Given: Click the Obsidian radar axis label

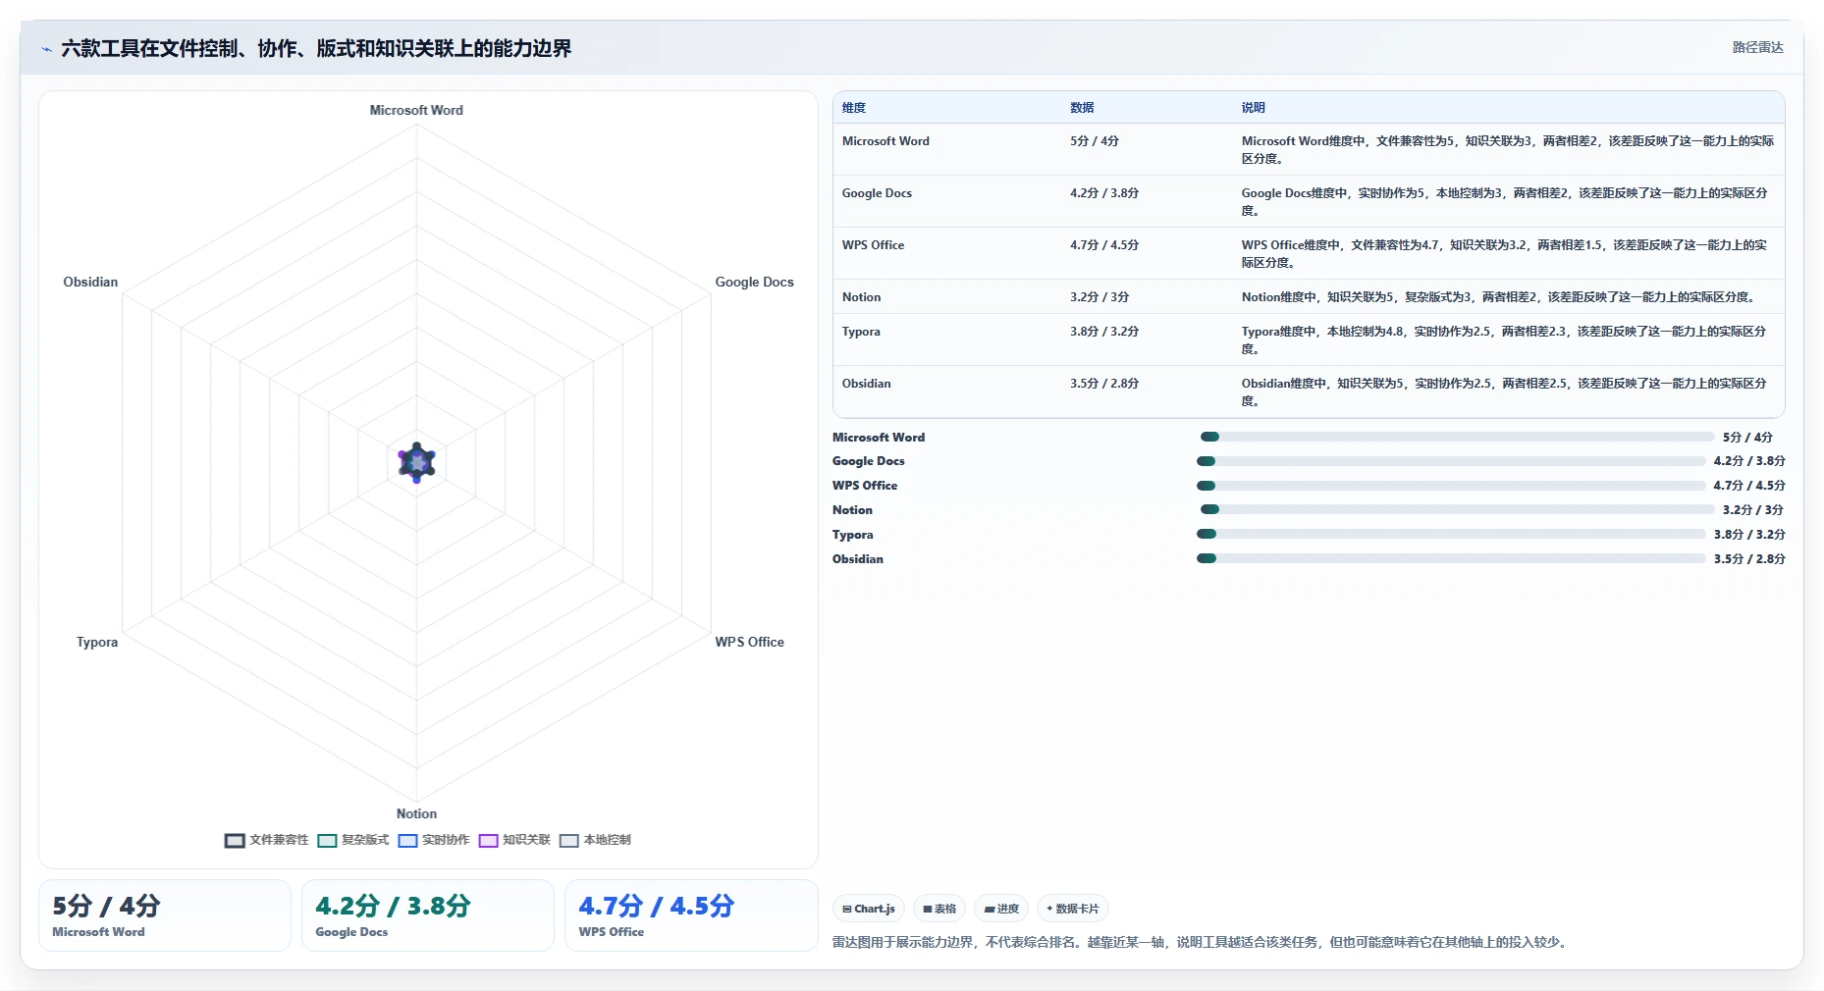Looking at the screenshot, I should pyautogui.click(x=90, y=282).
